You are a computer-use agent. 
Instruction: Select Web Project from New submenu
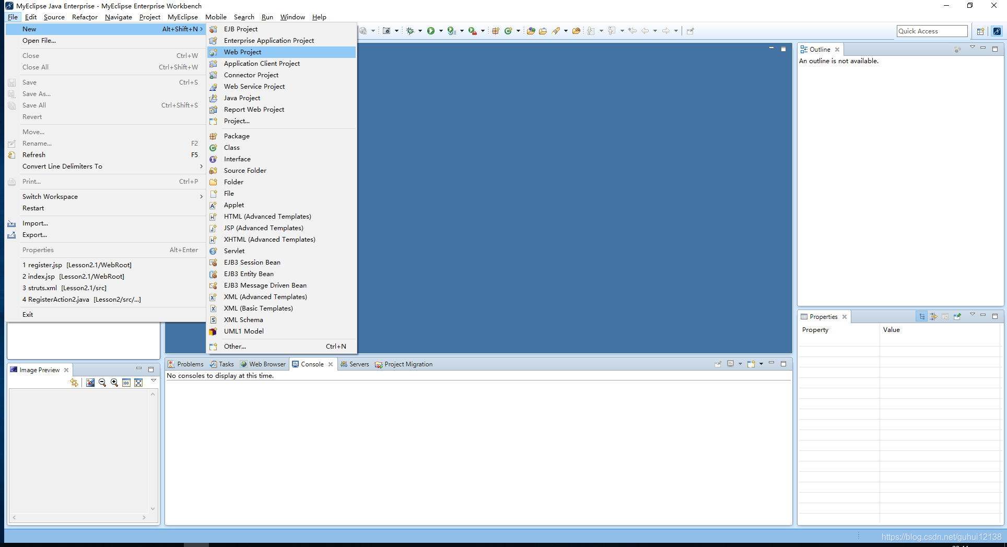point(282,52)
